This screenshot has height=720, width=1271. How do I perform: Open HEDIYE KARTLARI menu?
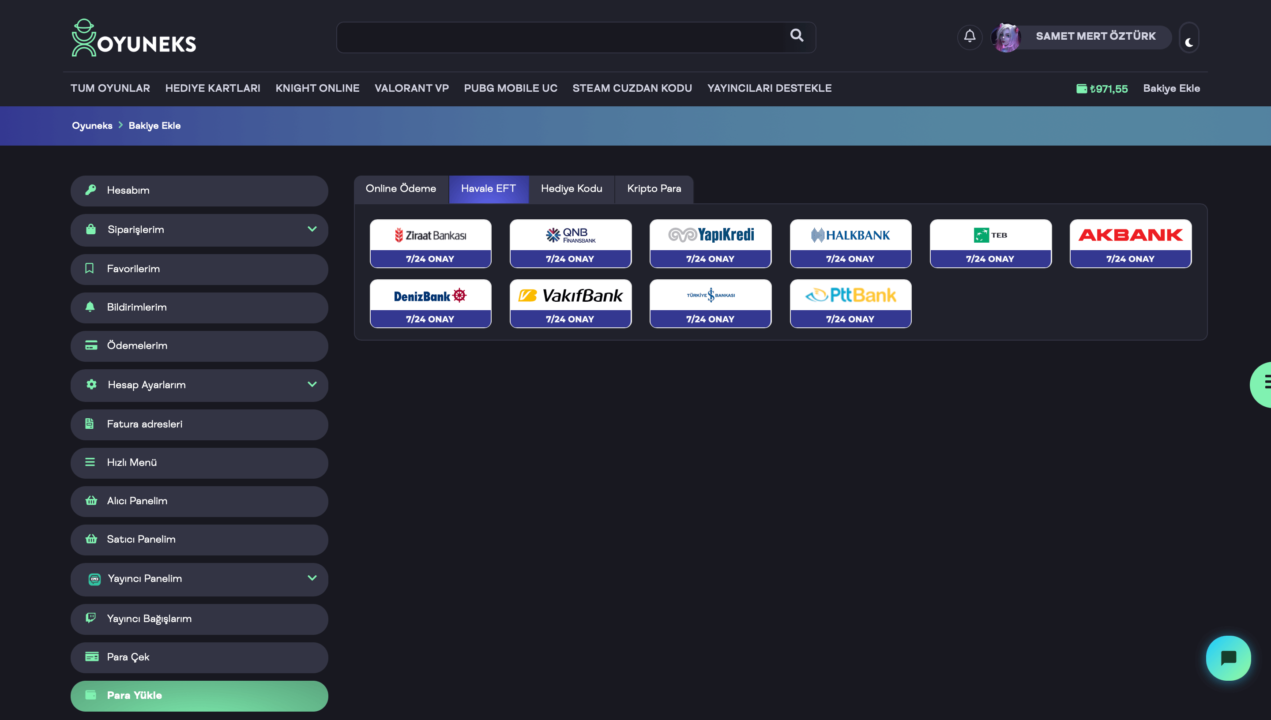(213, 89)
